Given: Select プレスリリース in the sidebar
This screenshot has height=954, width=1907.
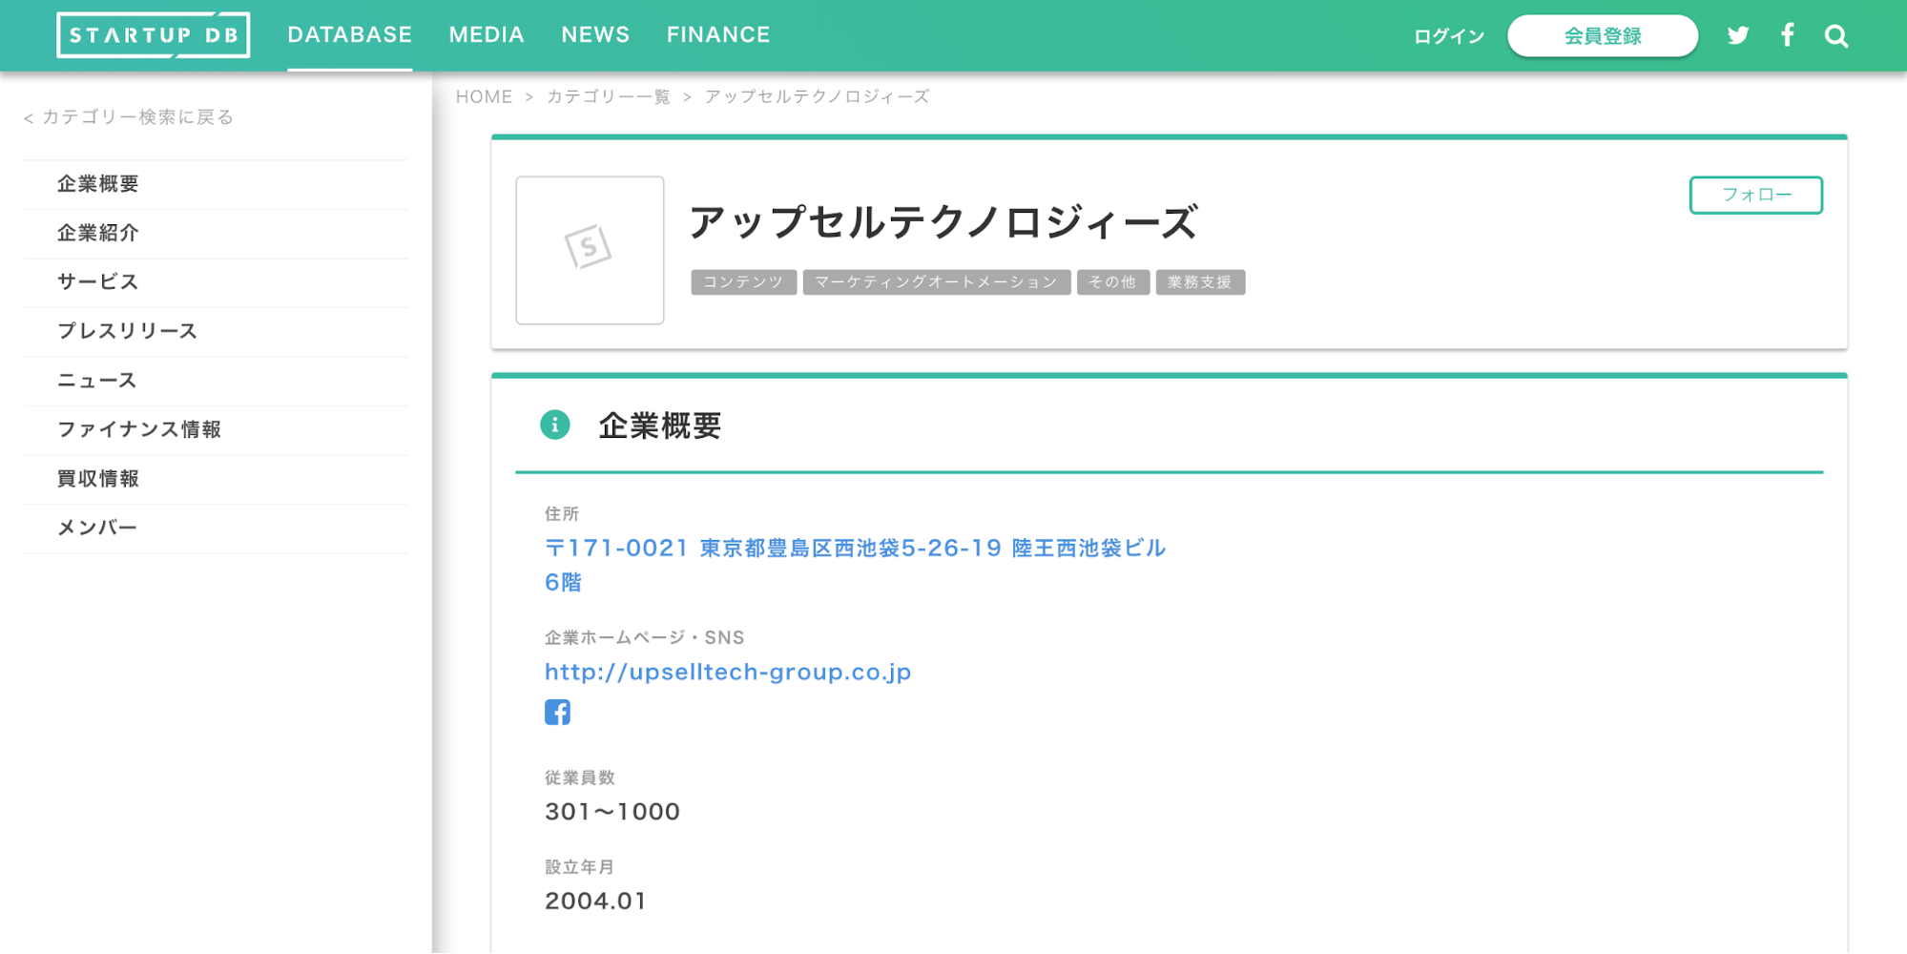Looking at the screenshot, I should [216, 332].
